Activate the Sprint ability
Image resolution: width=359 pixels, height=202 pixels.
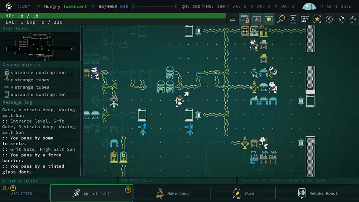pos(92,193)
